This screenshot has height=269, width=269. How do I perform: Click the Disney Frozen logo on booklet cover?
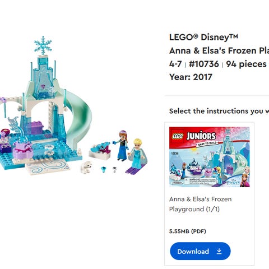[x=233, y=182]
